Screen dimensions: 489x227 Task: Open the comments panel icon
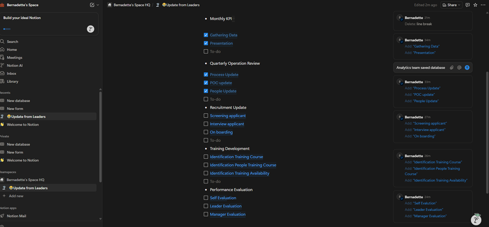point(467,5)
